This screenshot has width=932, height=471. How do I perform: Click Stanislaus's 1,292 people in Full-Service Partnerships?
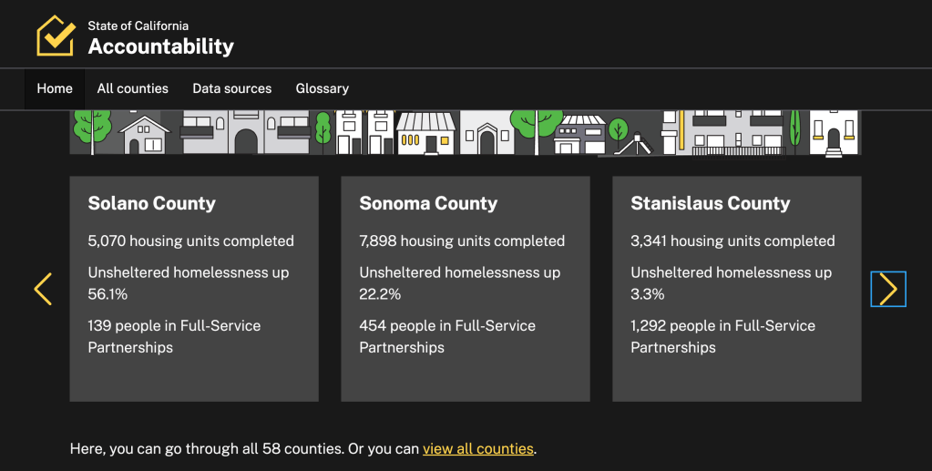(x=722, y=336)
